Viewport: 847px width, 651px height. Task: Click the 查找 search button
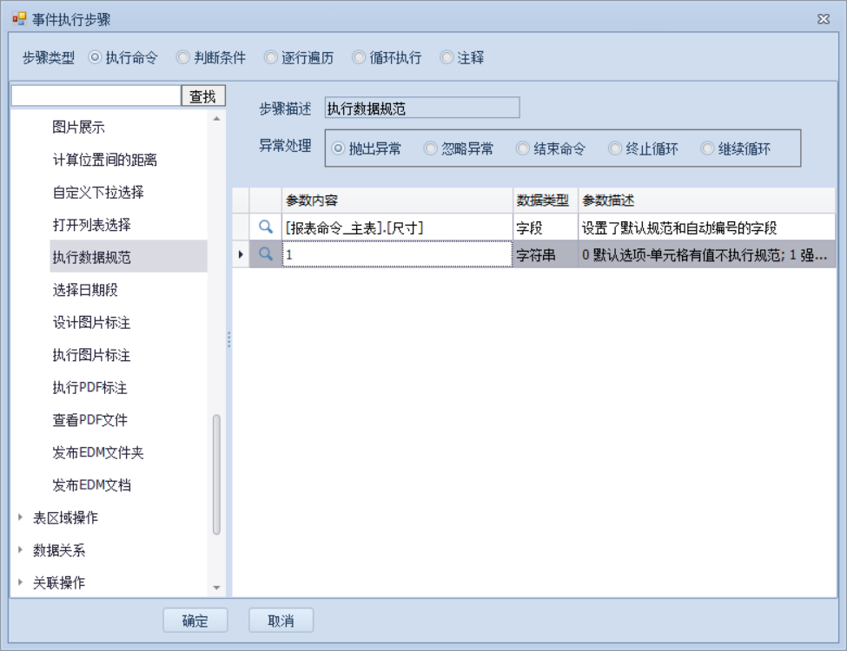203,96
